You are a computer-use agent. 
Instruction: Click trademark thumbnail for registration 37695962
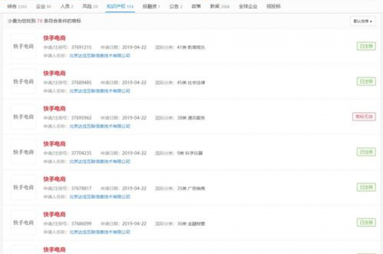(23, 117)
